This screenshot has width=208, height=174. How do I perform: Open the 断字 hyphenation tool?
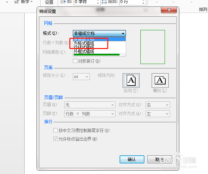click(24, 2)
